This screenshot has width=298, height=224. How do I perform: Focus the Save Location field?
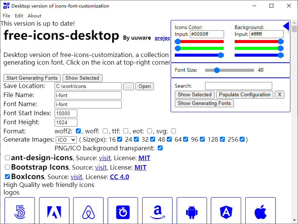88,87
